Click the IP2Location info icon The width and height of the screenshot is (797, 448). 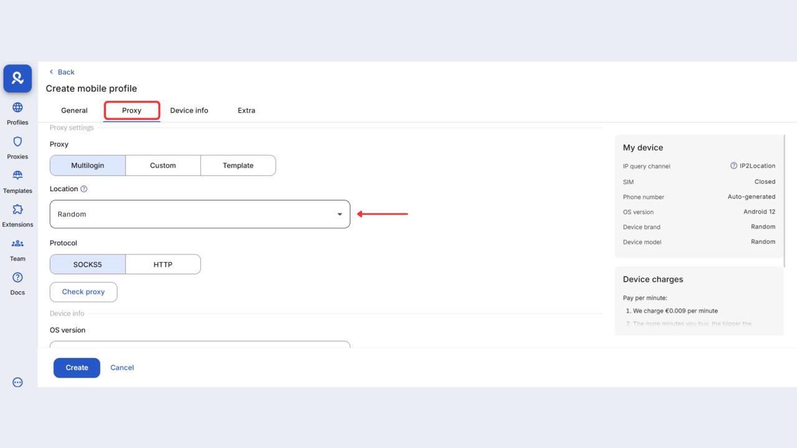click(734, 166)
